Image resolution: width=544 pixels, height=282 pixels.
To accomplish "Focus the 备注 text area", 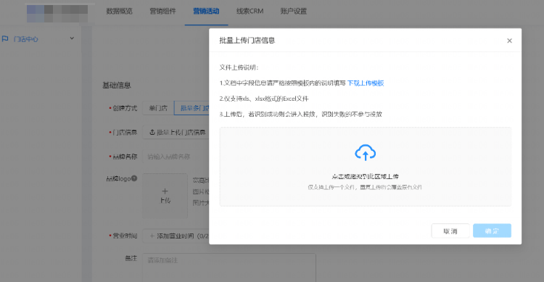I will click(x=229, y=268).
